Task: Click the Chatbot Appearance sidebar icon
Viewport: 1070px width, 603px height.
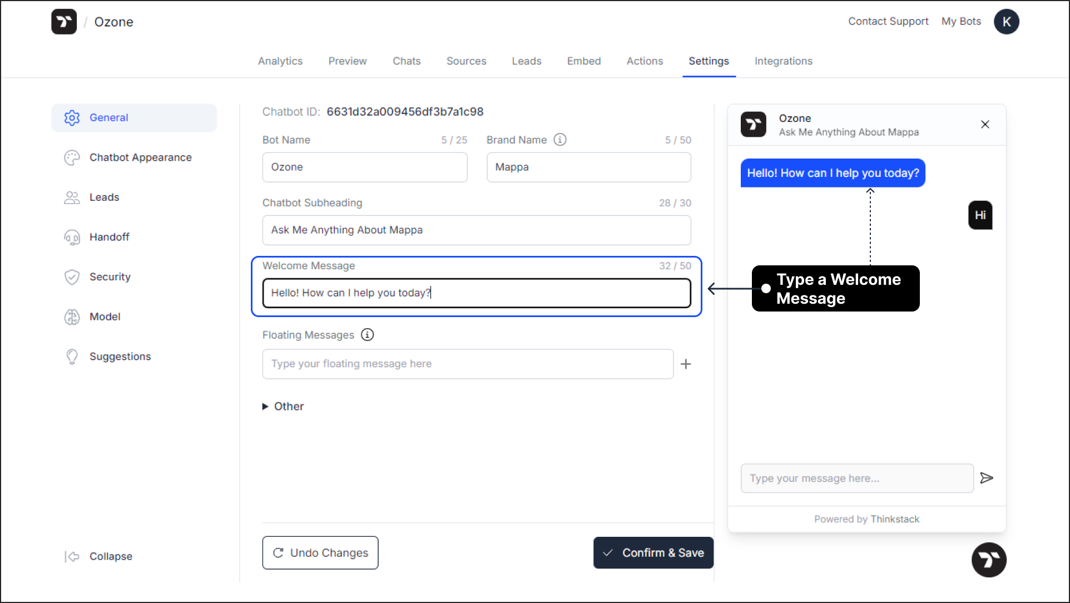Action: [71, 157]
